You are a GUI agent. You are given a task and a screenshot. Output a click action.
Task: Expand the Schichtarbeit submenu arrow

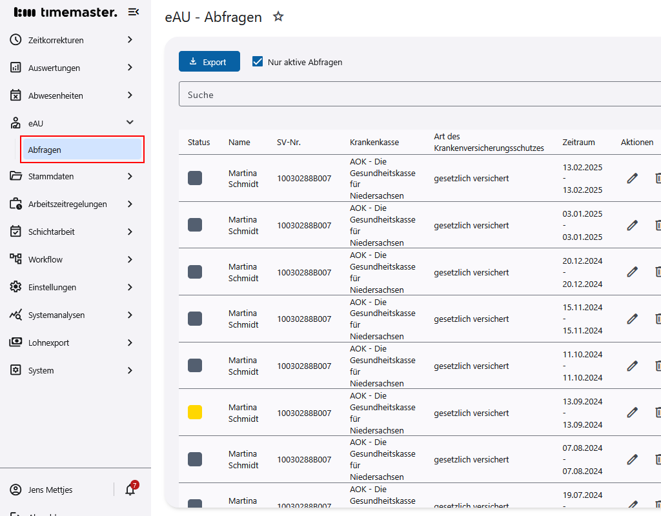130,232
